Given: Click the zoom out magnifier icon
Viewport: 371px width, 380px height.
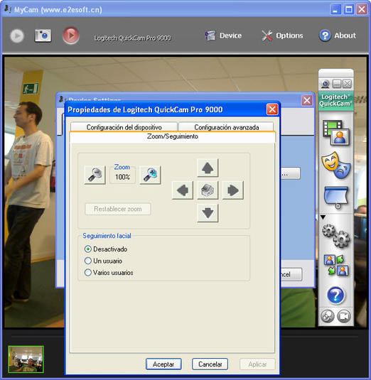Looking at the screenshot, I should pyautogui.click(x=95, y=175).
